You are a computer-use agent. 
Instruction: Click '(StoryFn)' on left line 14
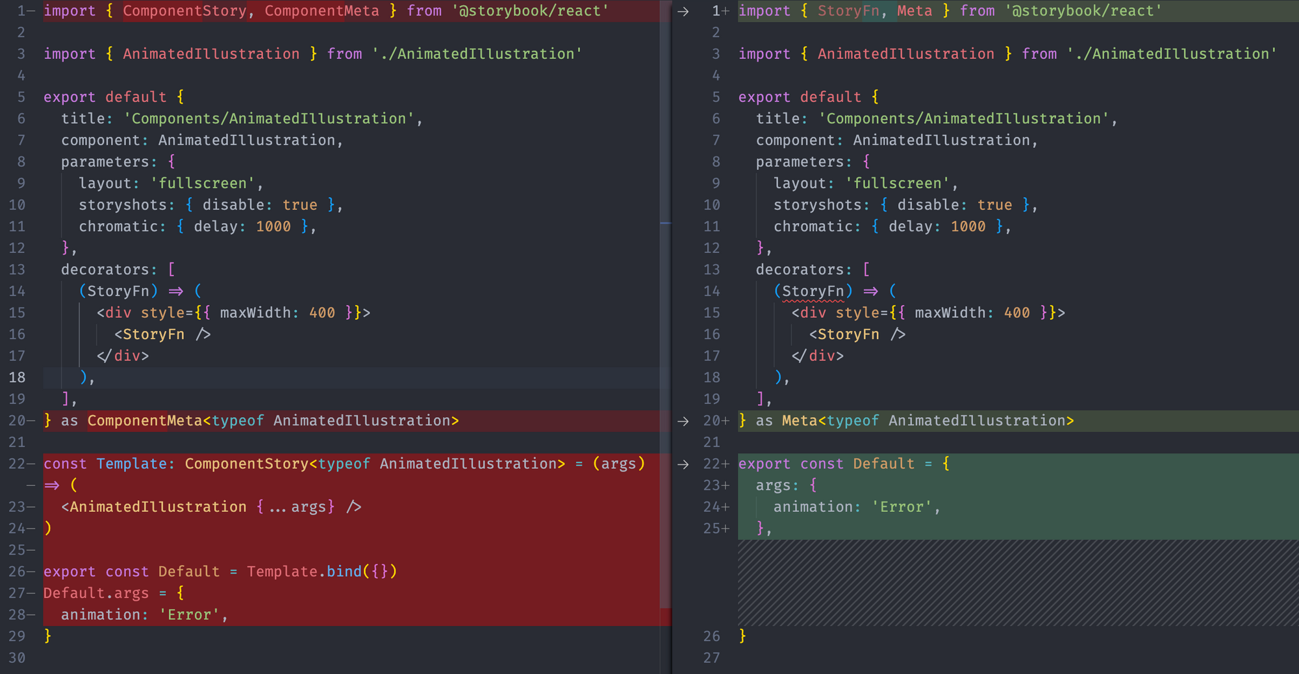point(118,291)
